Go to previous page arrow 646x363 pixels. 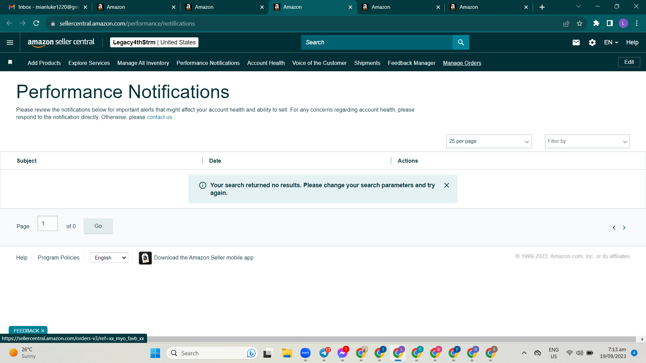click(x=614, y=228)
